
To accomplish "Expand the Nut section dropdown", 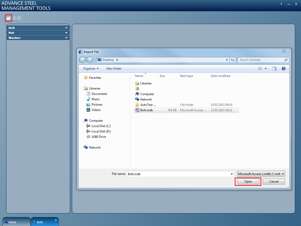I will pos(67,33).
